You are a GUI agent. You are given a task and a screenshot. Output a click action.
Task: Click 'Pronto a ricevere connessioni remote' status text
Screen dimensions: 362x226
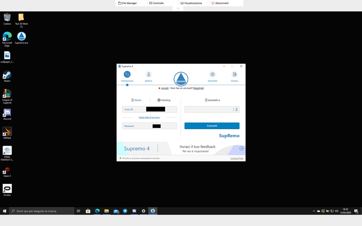(141, 158)
